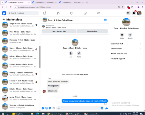
Task: Go back from Marketplace messages list
Action: pos(3,19)
